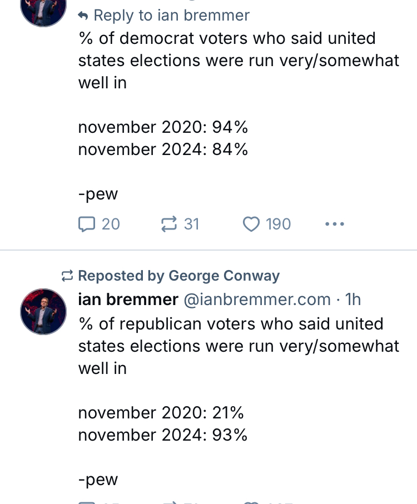Image resolution: width=417 pixels, height=504 pixels.
Task: Click the reply bubble icon on democrat voters post
Action: 86,224
